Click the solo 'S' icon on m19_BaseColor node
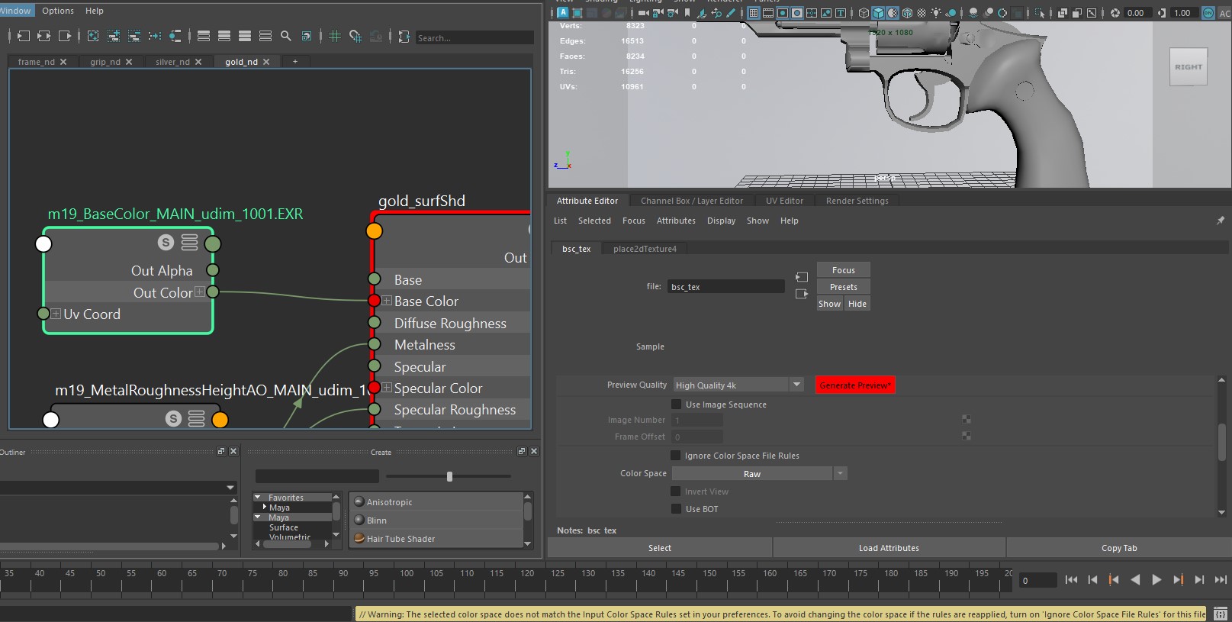This screenshot has width=1232, height=622. tap(166, 243)
